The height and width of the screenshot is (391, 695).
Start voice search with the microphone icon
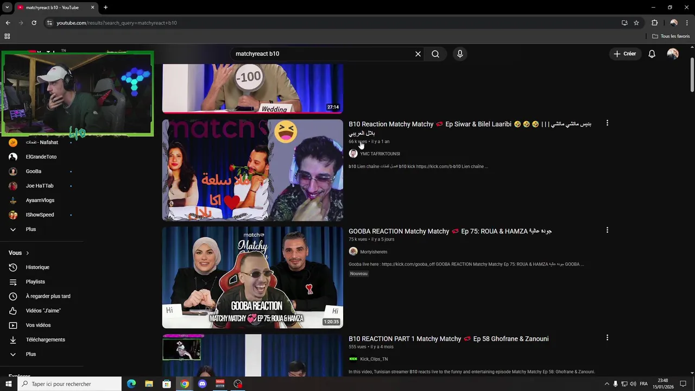point(460,54)
